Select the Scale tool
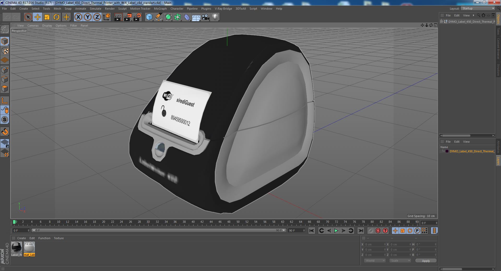Viewport: 501px width, 271px height. point(47,17)
